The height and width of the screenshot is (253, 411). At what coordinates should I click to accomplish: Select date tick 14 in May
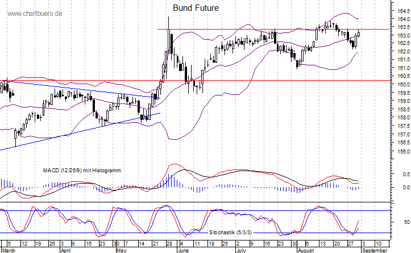(142, 244)
